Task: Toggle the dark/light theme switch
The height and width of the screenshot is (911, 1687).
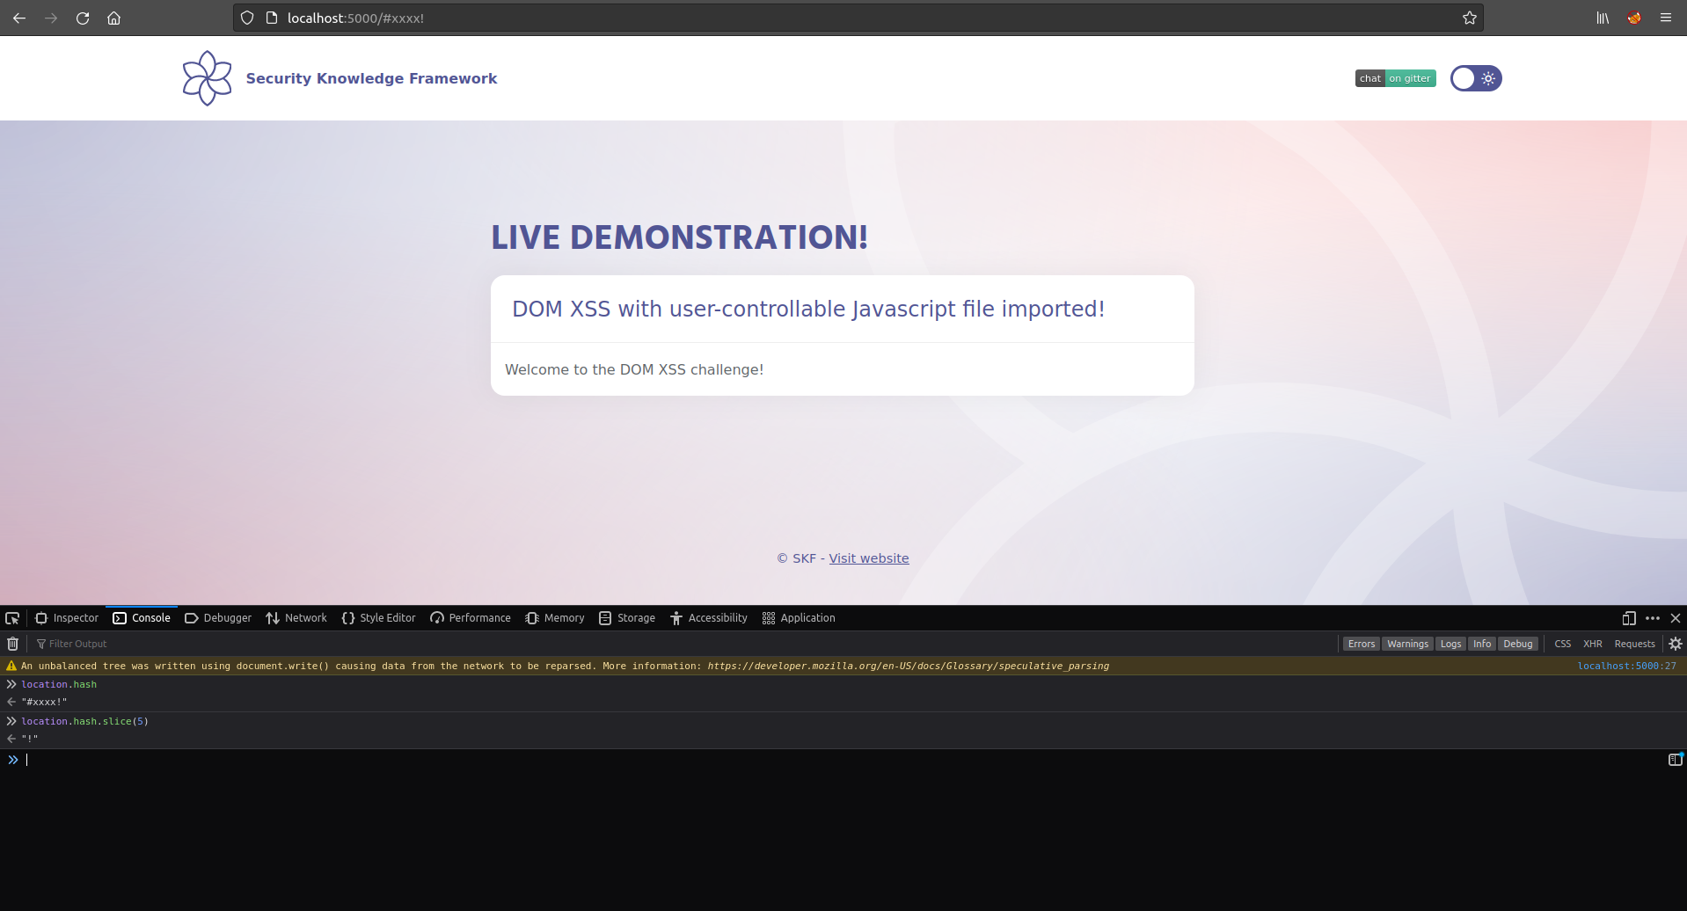Action: [1476, 78]
